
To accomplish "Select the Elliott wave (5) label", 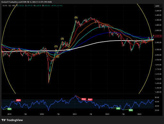I will [x=76, y=18].
